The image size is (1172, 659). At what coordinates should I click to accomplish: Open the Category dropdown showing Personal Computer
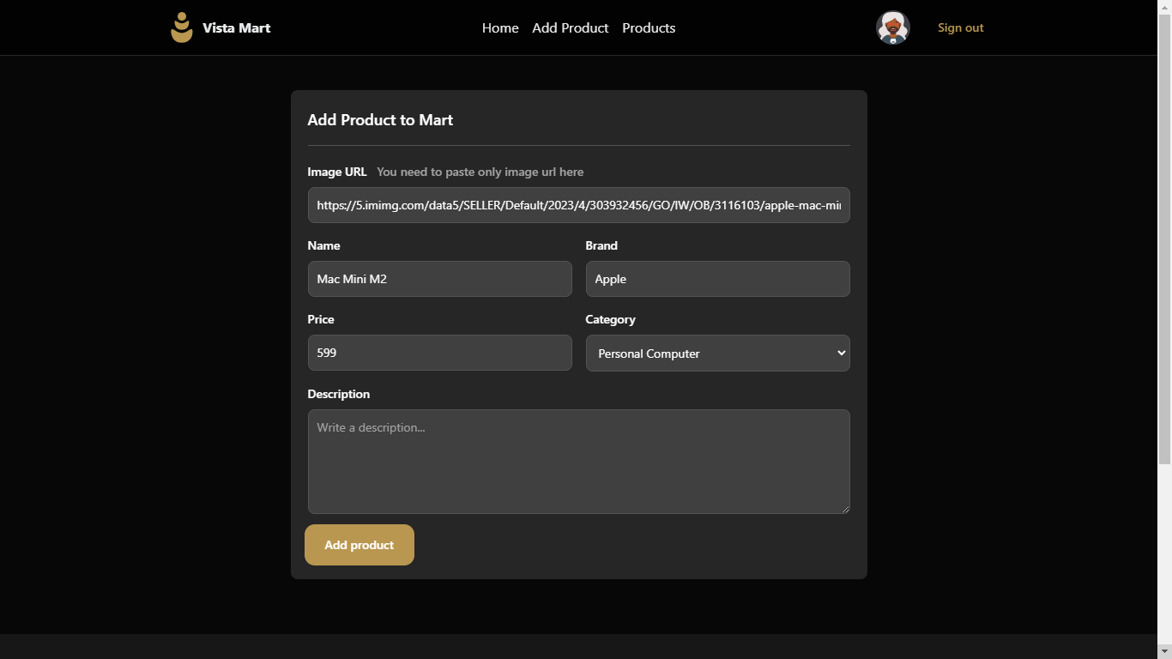(x=718, y=353)
